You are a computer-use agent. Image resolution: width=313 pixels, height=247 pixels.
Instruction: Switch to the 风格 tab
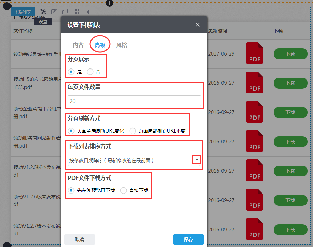point(121,44)
